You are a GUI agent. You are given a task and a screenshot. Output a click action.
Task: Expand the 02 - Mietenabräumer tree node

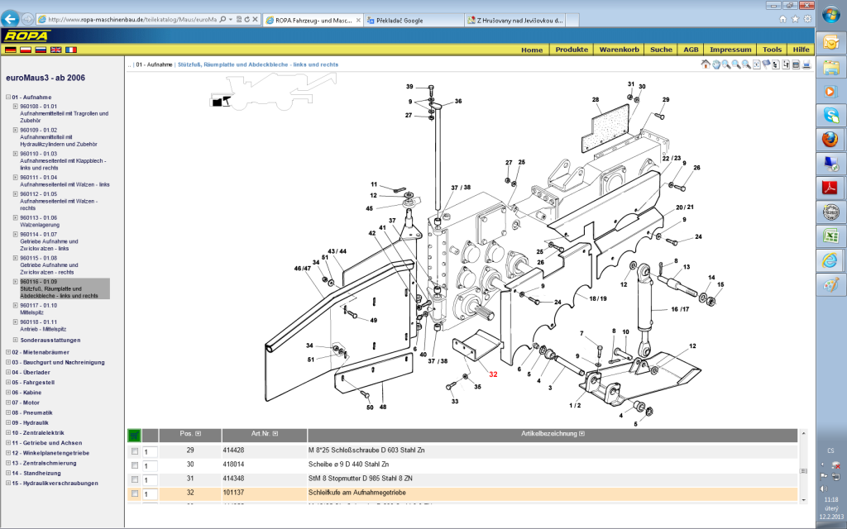coord(8,352)
